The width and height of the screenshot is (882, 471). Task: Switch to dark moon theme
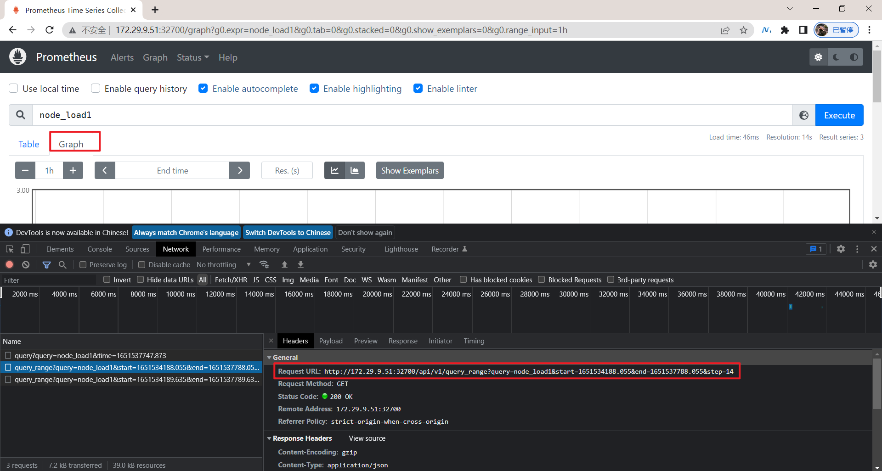[x=836, y=57]
